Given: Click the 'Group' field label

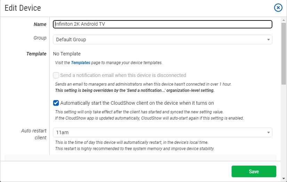Looking at the screenshot, I should [x=40, y=38].
